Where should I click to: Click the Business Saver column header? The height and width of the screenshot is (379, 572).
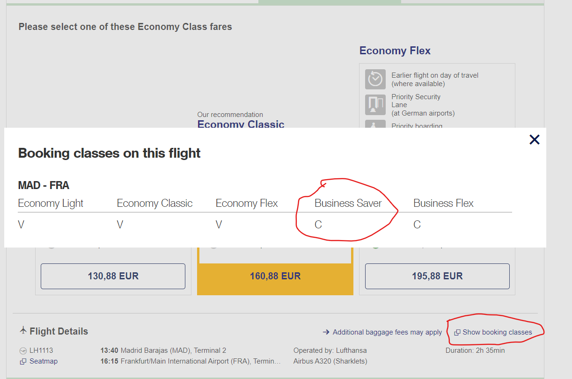coord(348,204)
